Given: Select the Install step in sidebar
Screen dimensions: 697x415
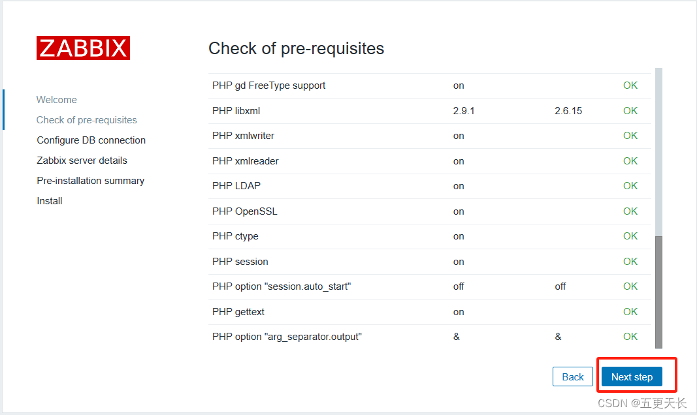Looking at the screenshot, I should click(x=50, y=201).
